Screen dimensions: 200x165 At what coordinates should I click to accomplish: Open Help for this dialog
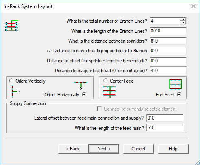click(173, 149)
